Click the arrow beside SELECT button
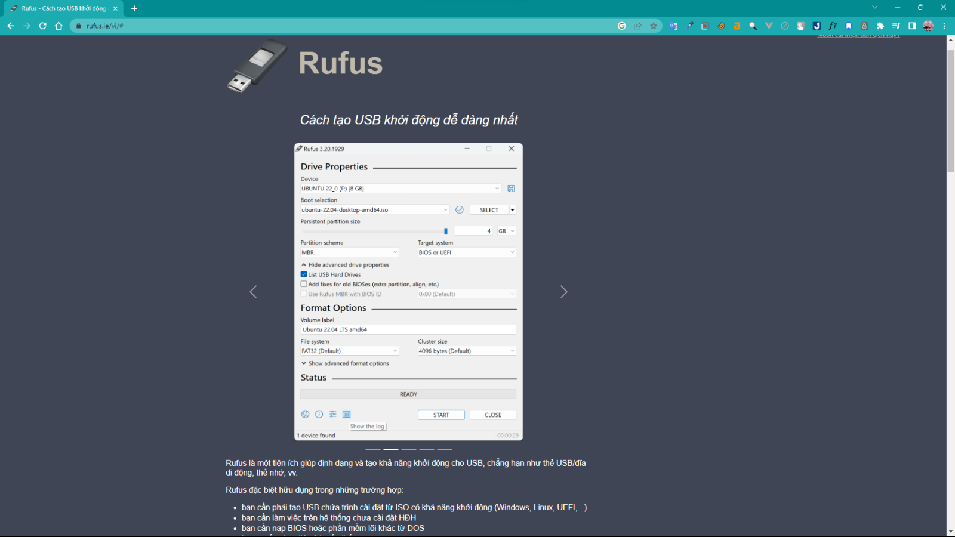 pyautogui.click(x=512, y=209)
